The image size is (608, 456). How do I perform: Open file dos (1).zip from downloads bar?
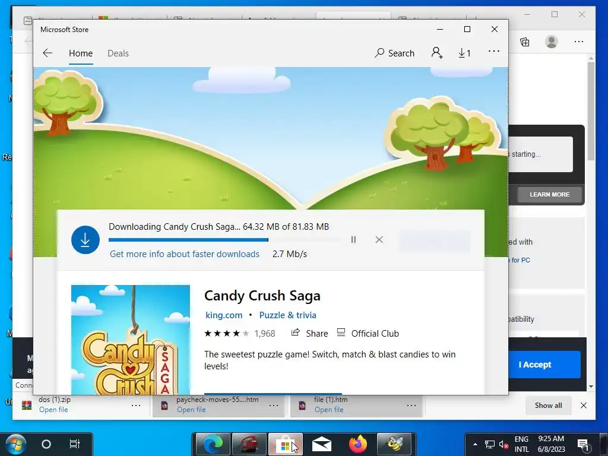click(53, 410)
